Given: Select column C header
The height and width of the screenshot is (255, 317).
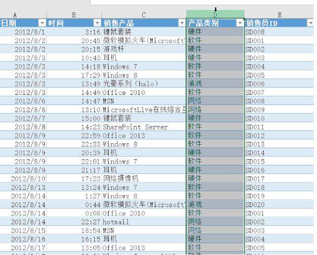Looking at the screenshot, I should click(x=144, y=15).
